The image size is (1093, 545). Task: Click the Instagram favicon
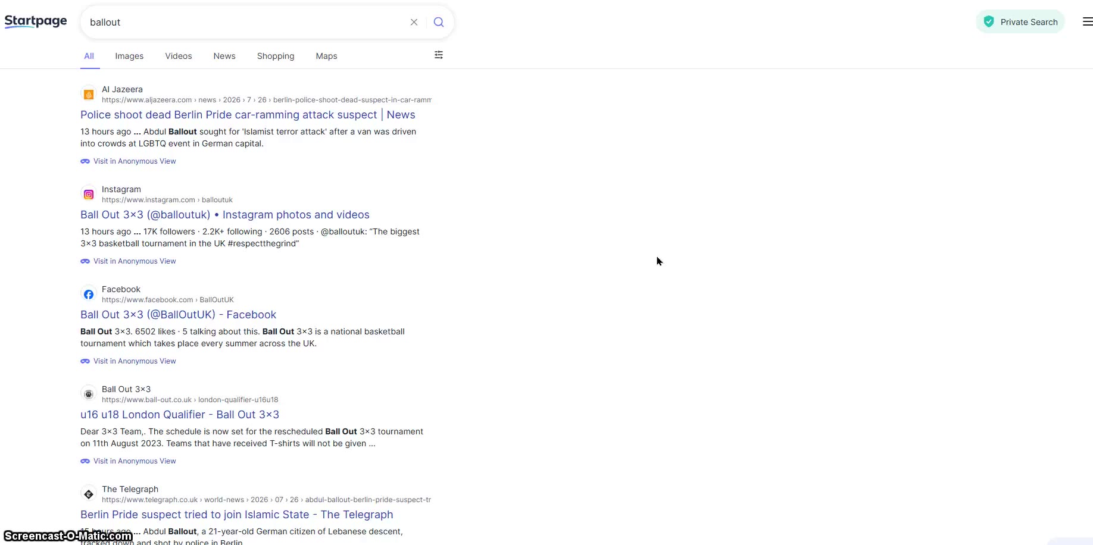click(x=89, y=194)
